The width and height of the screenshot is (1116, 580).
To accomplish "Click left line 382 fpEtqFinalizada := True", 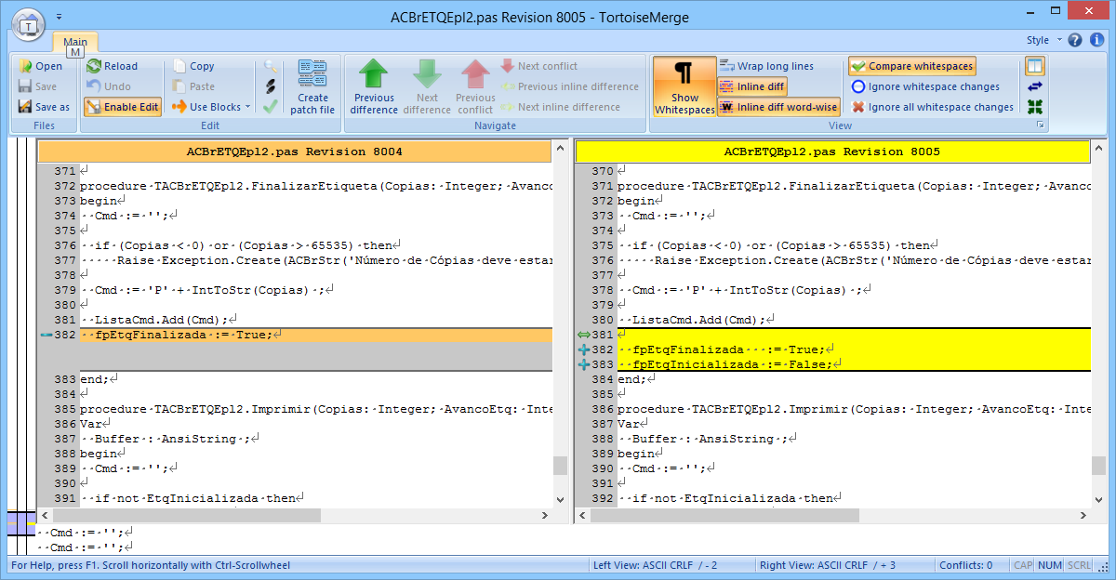I will pyautogui.click(x=180, y=335).
